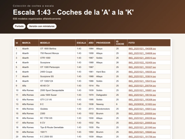Open photo link IMG_20251021_195419.jpg
185x139 pixels.
click(x=142, y=81)
